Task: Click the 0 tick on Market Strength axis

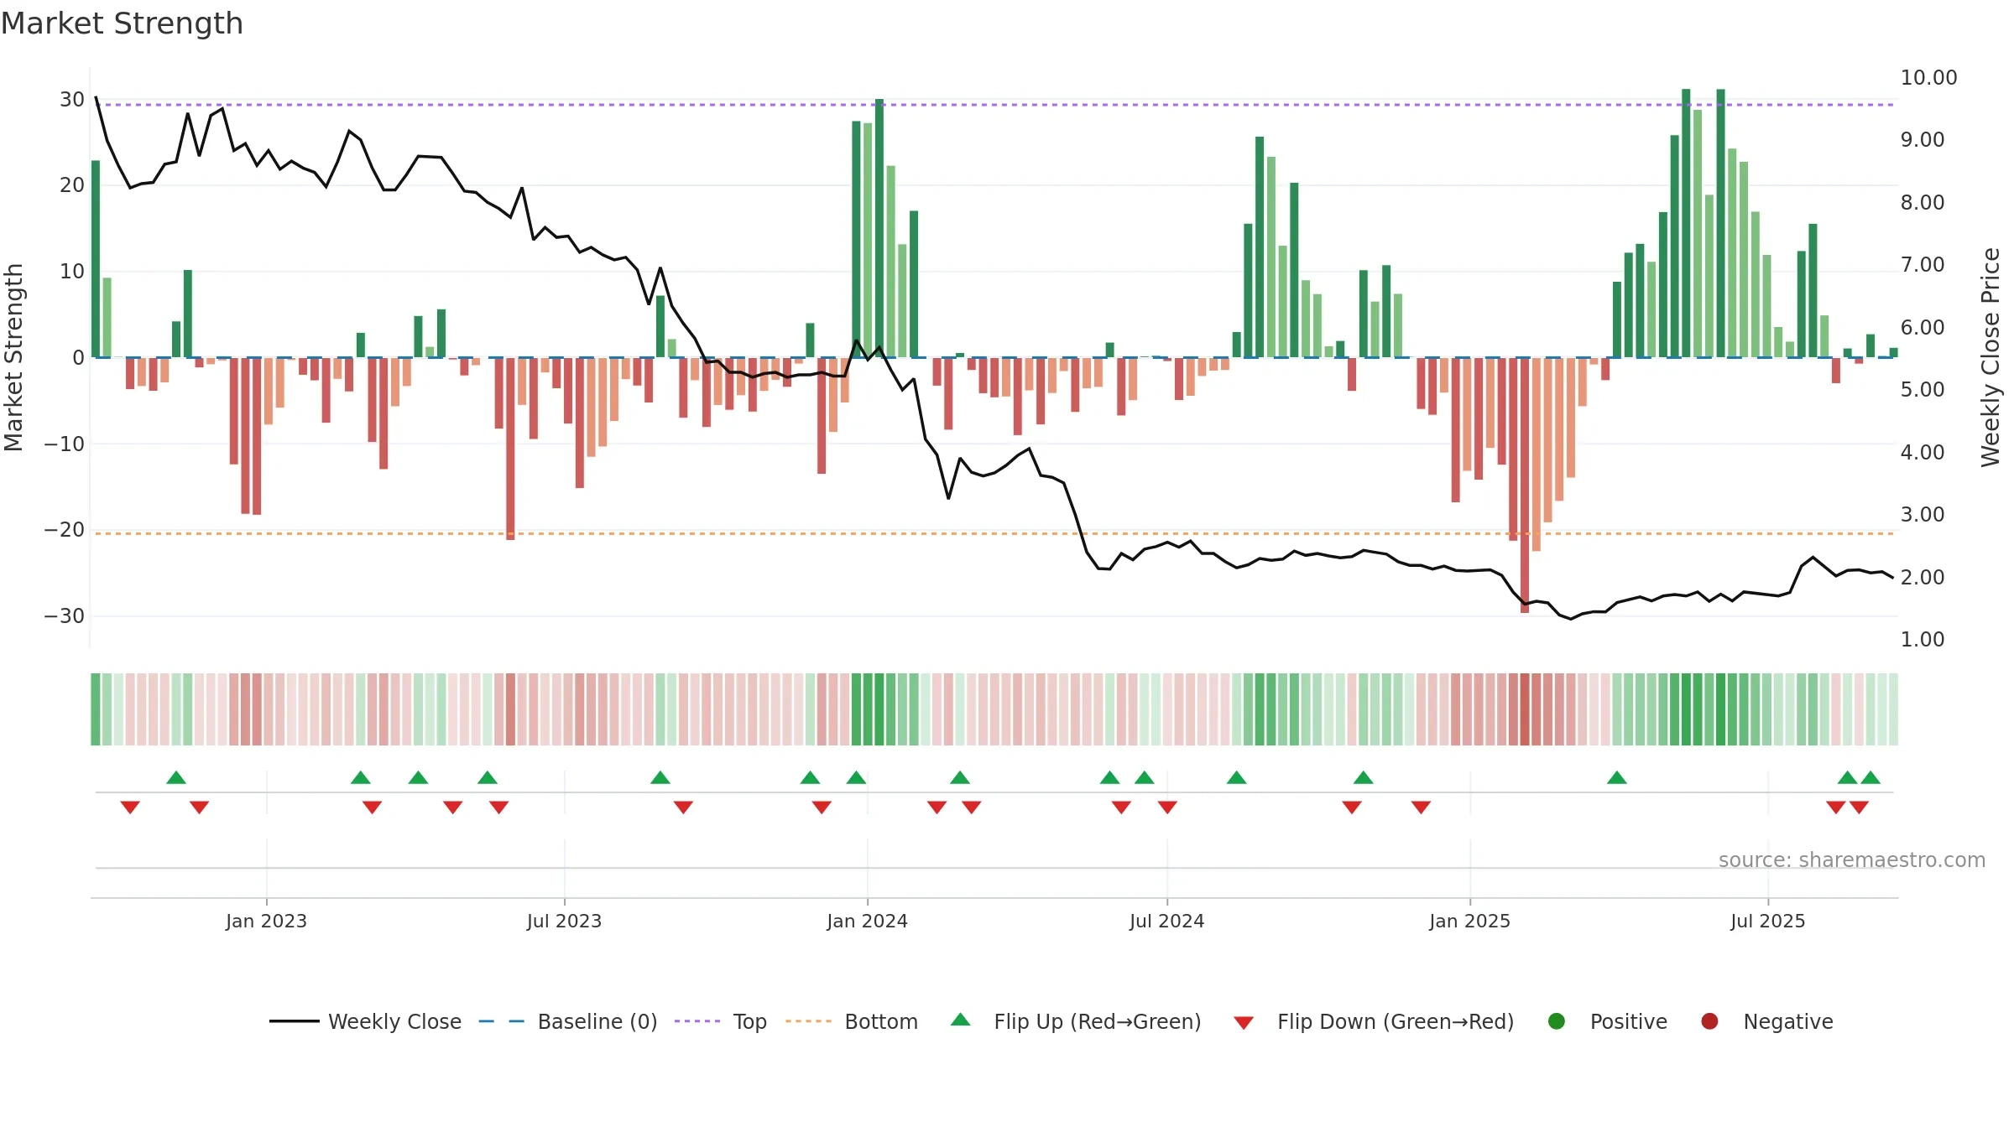Action: 78,357
